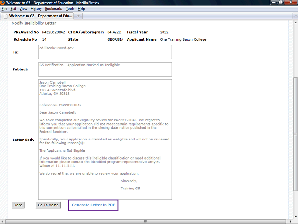The image size is (298, 224).
Task: Open the Bookmarks menu
Action: point(54,9)
